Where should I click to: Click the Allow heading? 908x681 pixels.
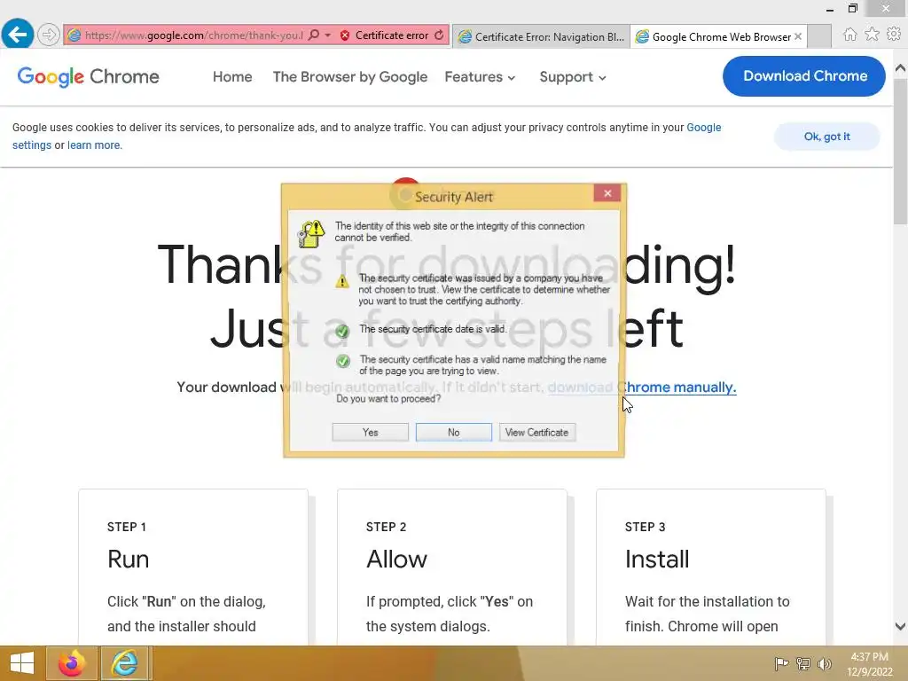click(x=396, y=560)
